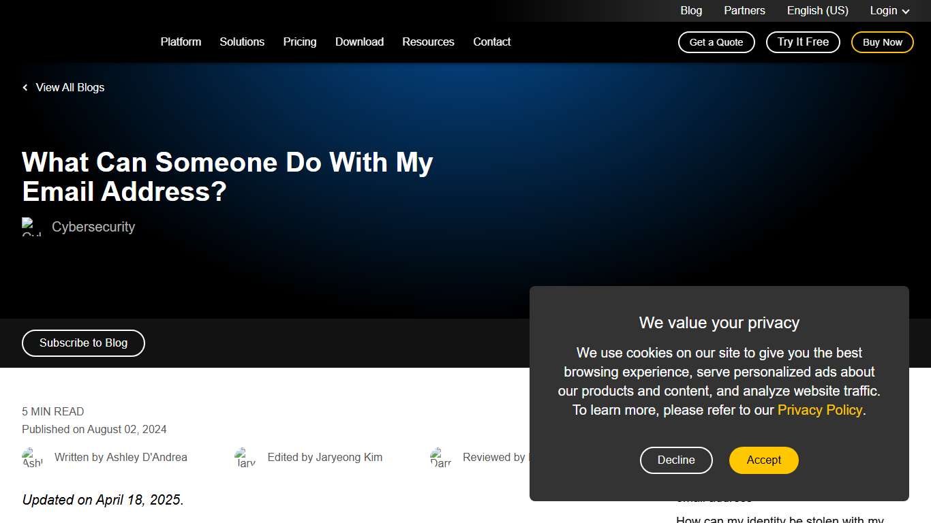
Task: Open the English (US) language selector
Action: pos(817,11)
